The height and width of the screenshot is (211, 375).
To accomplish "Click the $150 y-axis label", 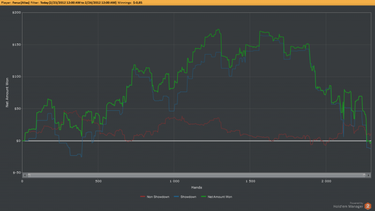I will click(17, 44).
